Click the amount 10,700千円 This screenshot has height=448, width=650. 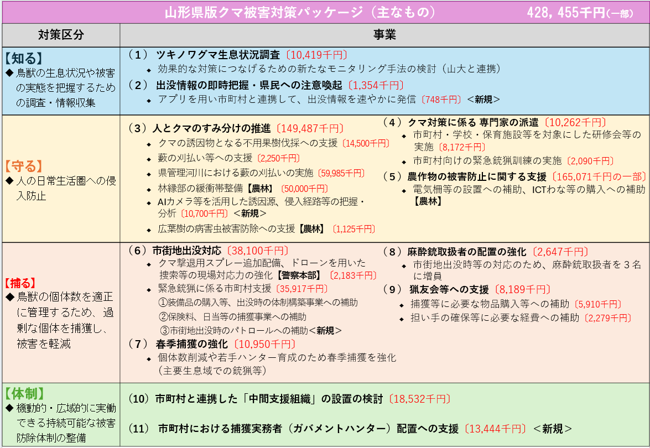point(205,213)
